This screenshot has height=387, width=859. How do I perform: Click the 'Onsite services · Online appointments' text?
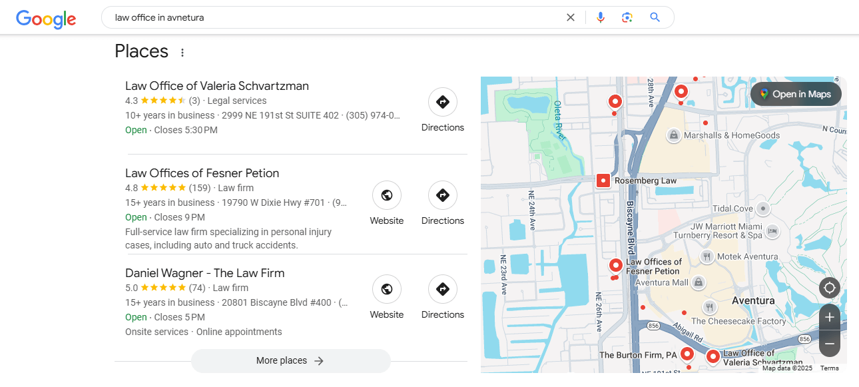pos(204,332)
